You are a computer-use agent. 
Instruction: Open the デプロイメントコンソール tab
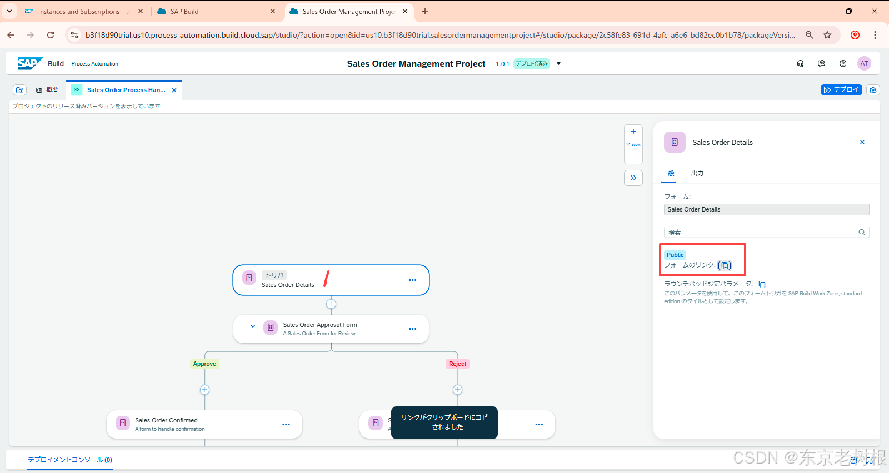(x=70, y=460)
